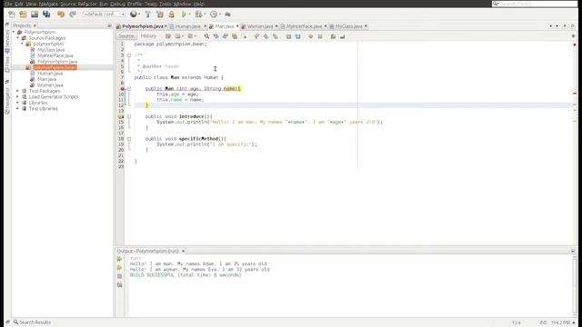Expand the Test Libraries node
The image size is (582, 327).
point(17,109)
